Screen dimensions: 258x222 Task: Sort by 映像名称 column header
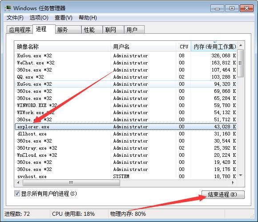[62, 47]
